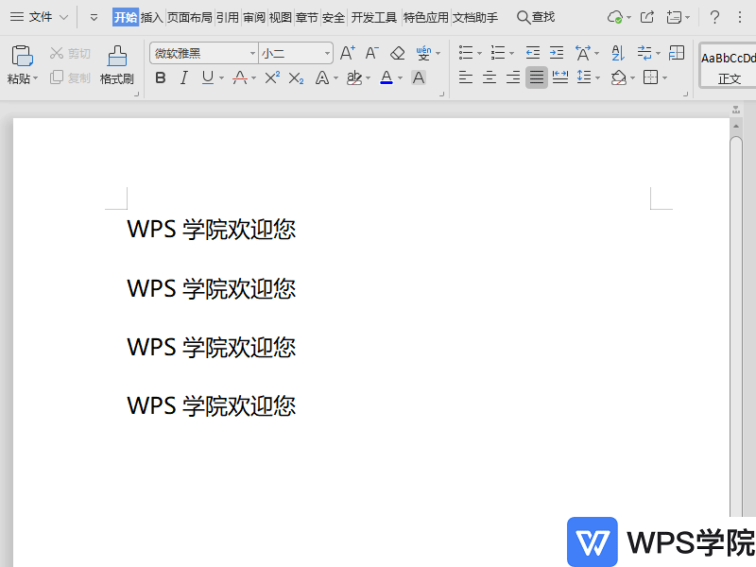Clear text formatting with the eraser icon
Screen dimensions: 756x567
click(x=397, y=53)
